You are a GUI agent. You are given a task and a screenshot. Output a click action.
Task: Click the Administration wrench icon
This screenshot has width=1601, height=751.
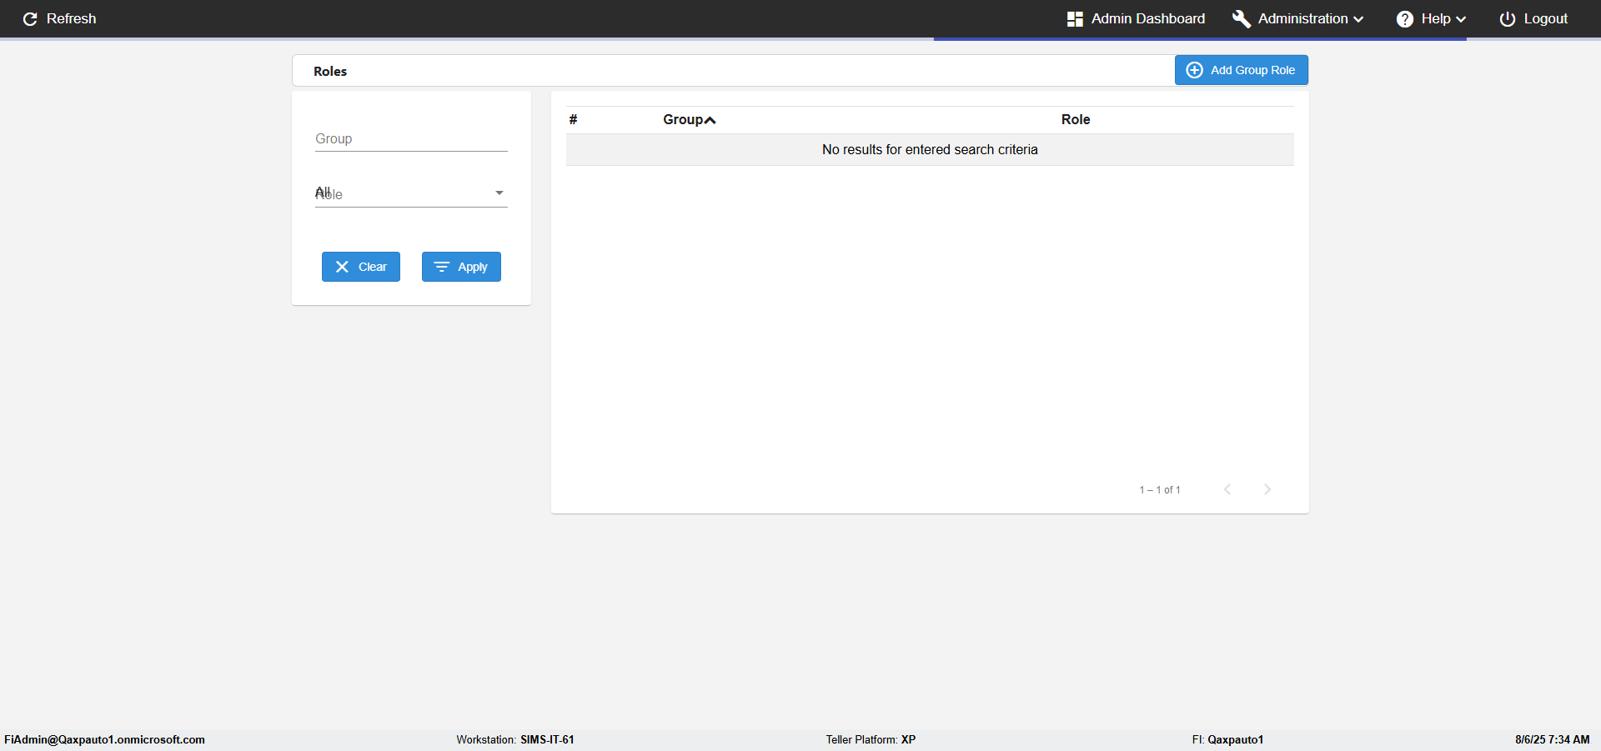point(1241,19)
